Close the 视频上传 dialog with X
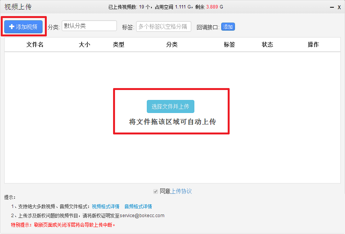This screenshot has width=345, height=234. [339, 7]
